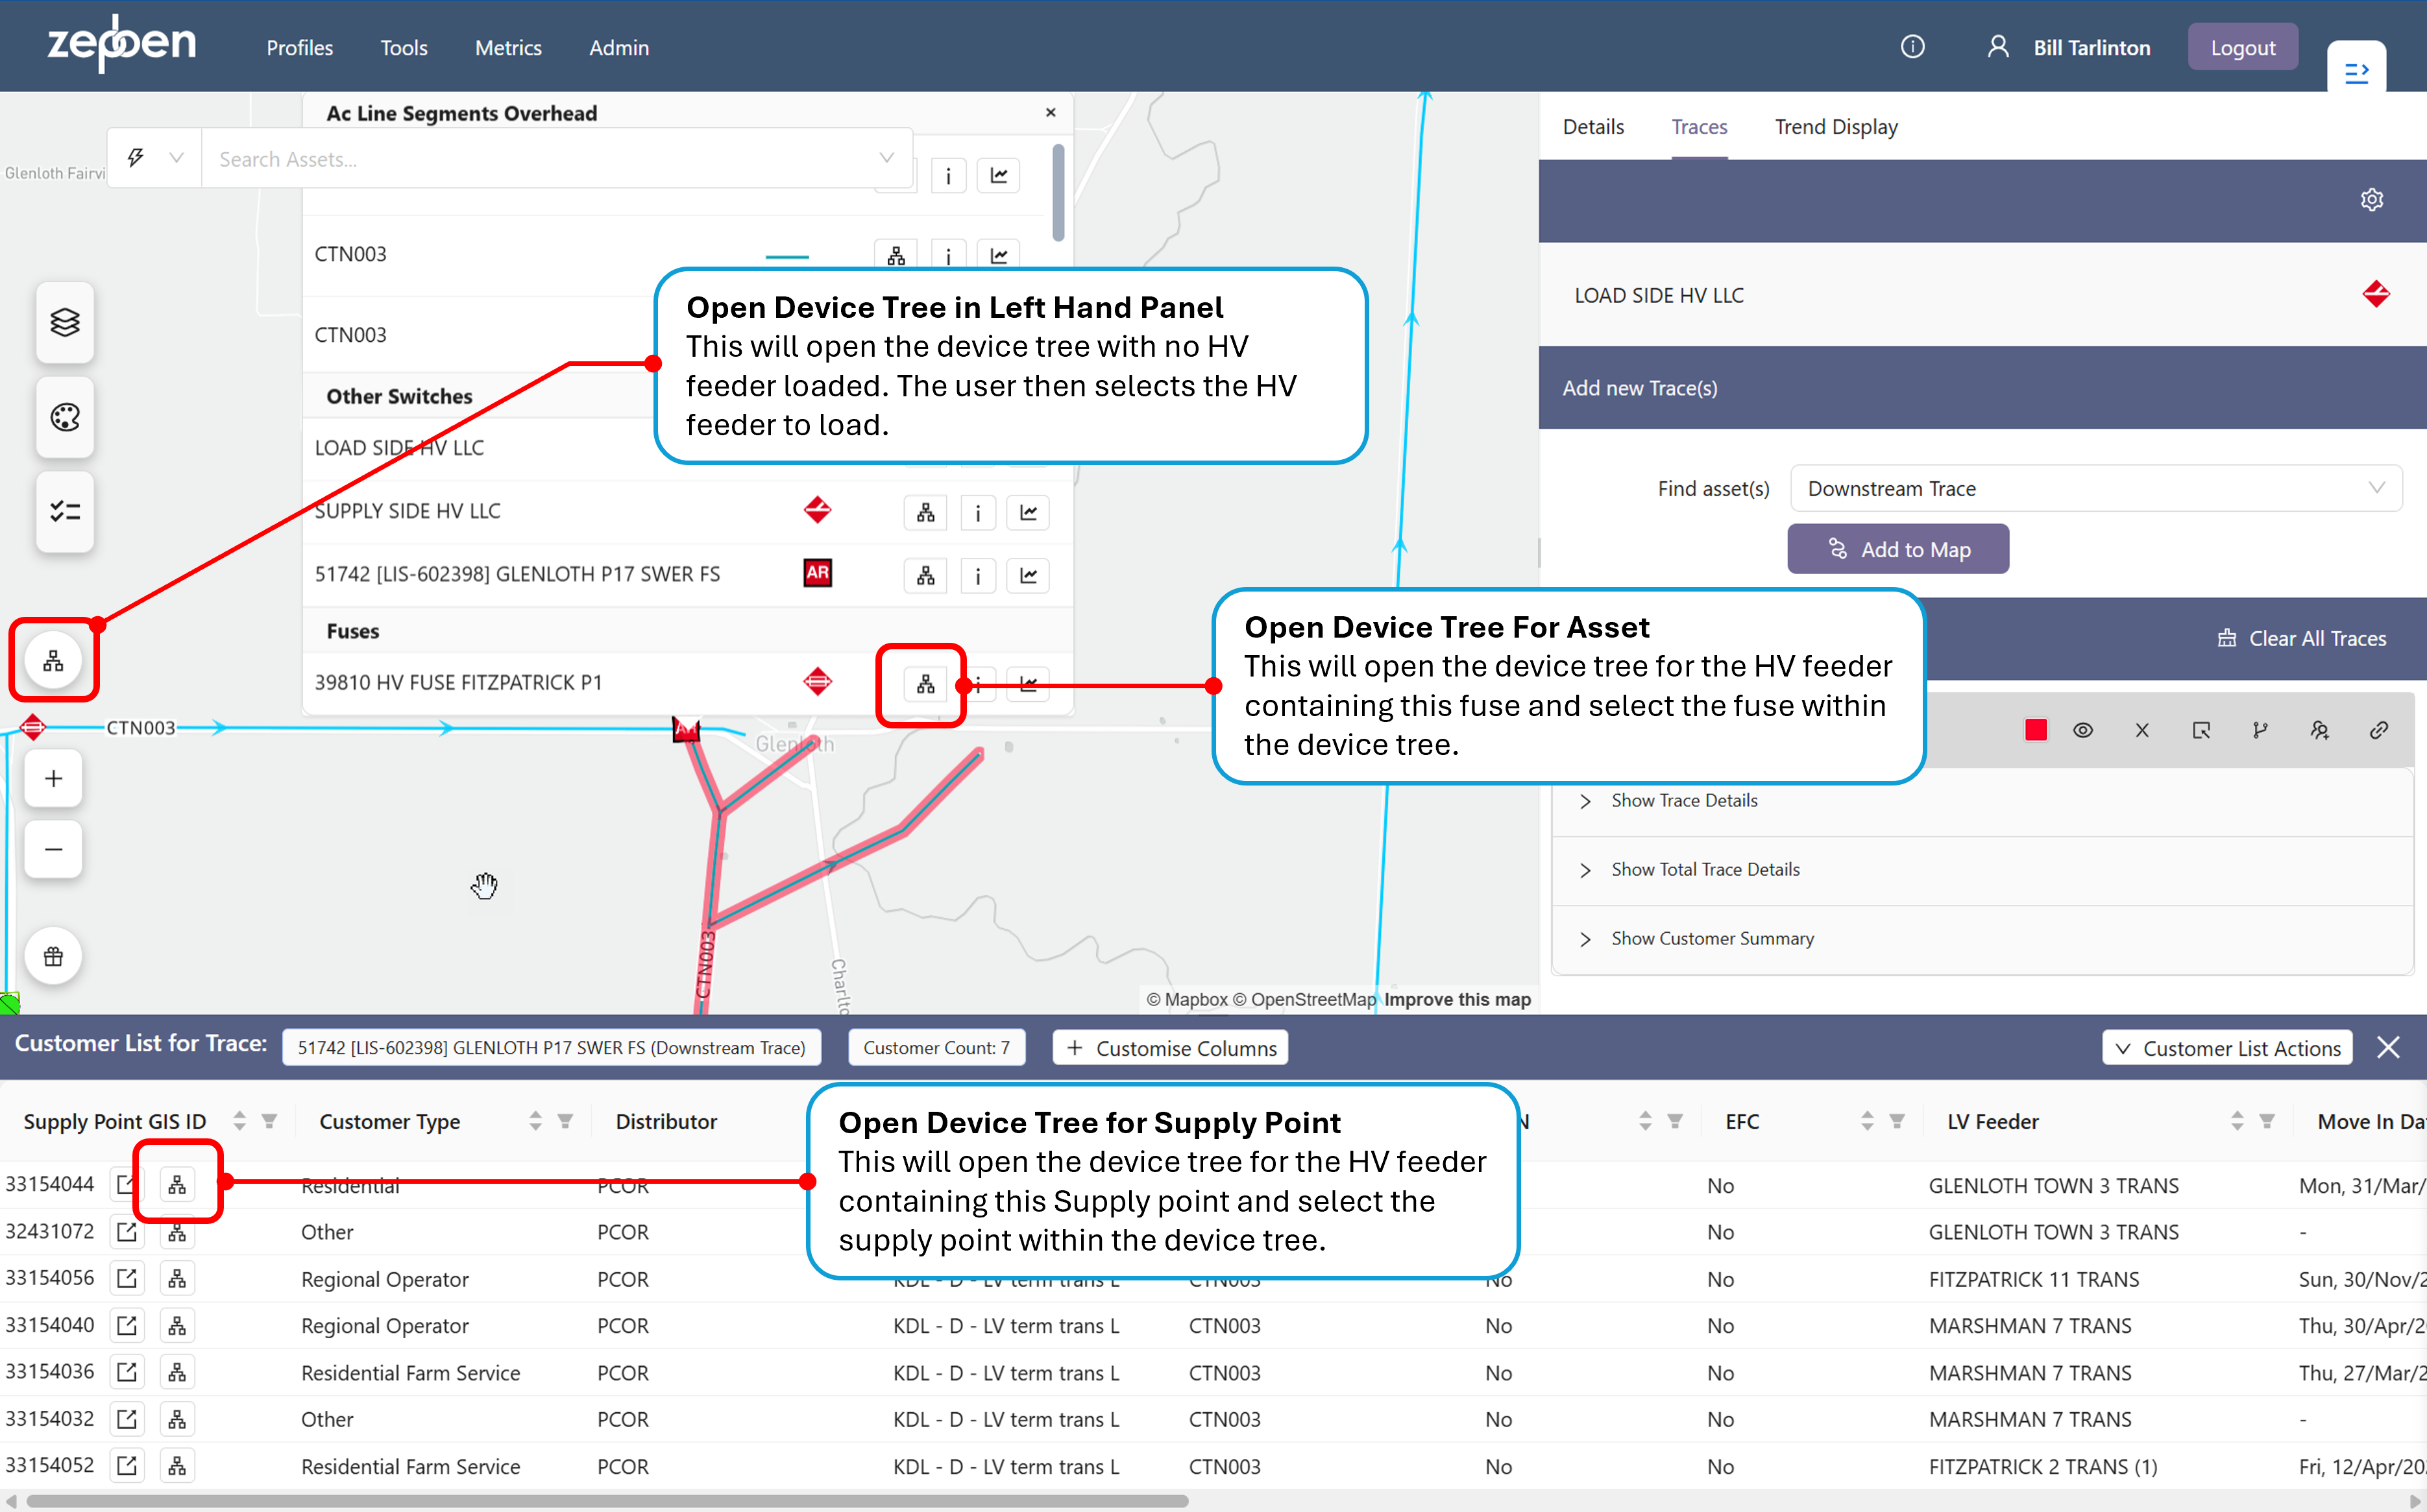The width and height of the screenshot is (2427, 1512).
Task: Switch to the Details tab
Action: pyautogui.click(x=1592, y=127)
